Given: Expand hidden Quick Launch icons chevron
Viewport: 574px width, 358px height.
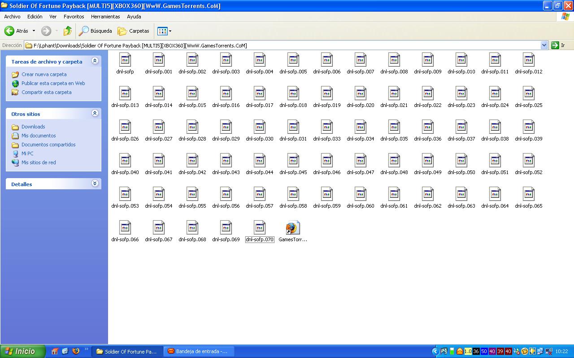Looking at the screenshot, I should 87,349.
